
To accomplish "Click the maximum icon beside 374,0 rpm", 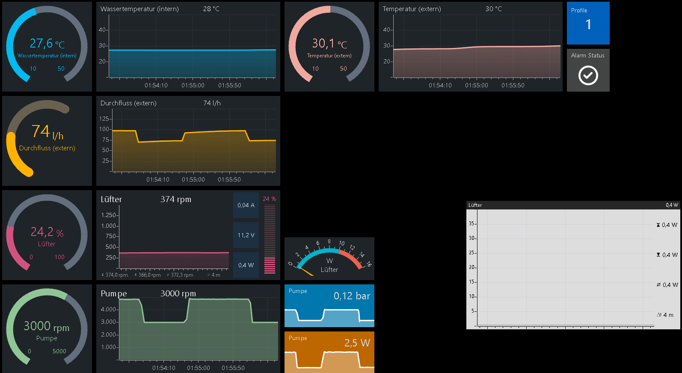I will (103, 275).
